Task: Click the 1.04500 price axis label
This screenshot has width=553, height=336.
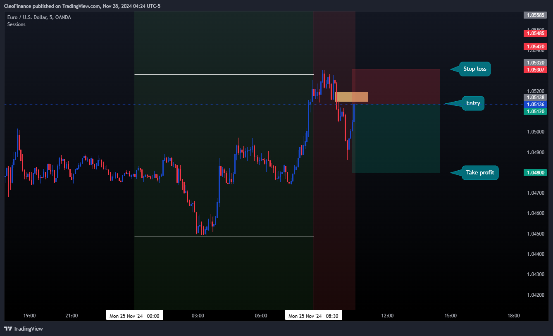Action: [535, 234]
